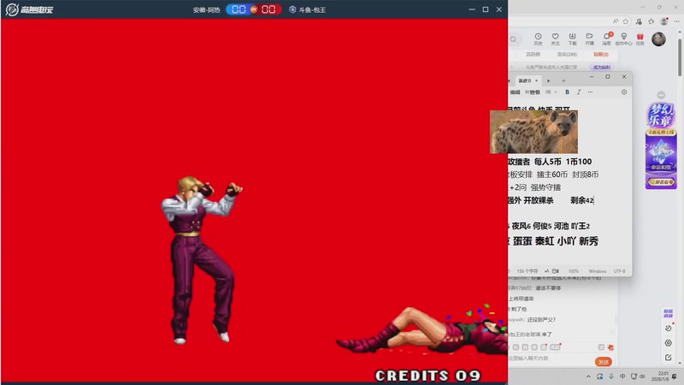Click the logo in game window title bar
The height and width of the screenshot is (385, 684).
tap(29, 9)
